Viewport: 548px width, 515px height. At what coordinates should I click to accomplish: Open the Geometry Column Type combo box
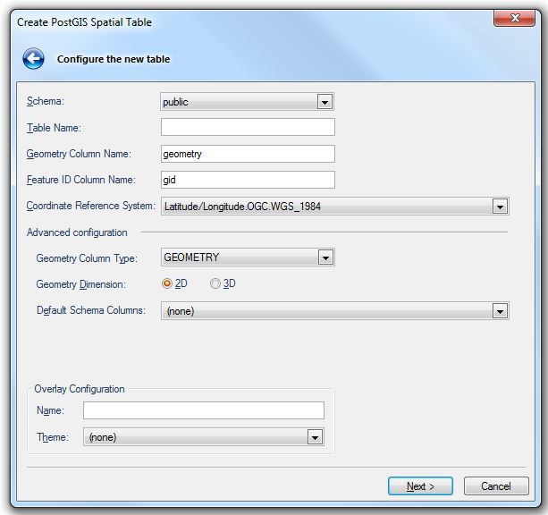(x=247, y=257)
